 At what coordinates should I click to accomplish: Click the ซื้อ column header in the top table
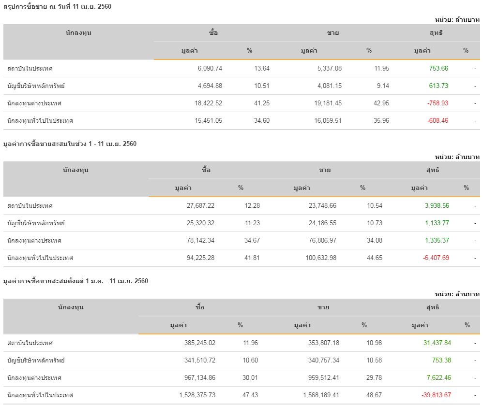(x=213, y=33)
